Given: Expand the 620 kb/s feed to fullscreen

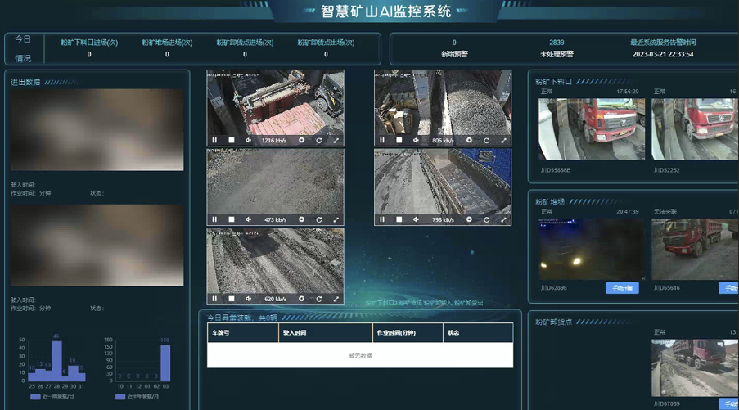Looking at the screenshot, I should coord(336,299).
